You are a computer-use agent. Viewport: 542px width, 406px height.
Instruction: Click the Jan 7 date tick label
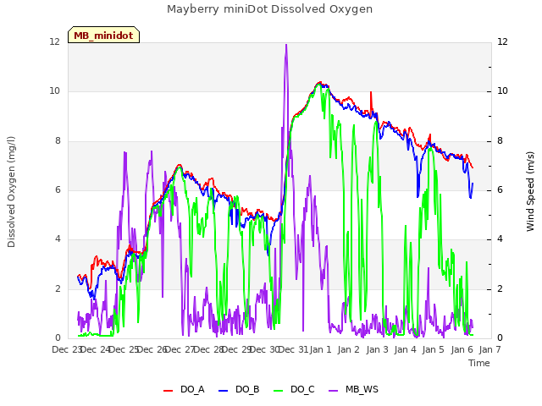(489, 349)
